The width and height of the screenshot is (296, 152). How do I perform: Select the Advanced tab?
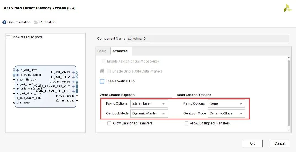click(120, 51)
